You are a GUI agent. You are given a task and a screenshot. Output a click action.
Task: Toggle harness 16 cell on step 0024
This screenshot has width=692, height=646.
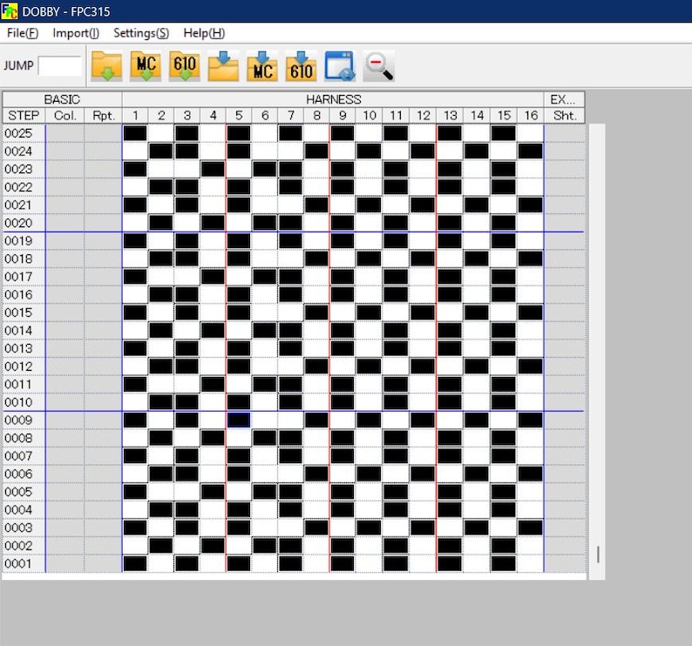pyautogui.click(x=531, y=151)
